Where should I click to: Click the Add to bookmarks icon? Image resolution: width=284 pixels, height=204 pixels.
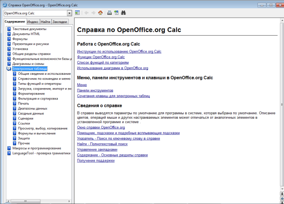pos(116,13)
